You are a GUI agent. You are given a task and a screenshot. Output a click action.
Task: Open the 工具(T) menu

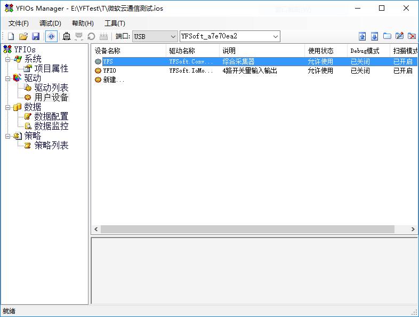[115, 23]
